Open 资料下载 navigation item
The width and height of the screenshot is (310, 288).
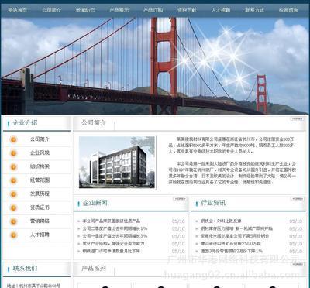(187, 10)
